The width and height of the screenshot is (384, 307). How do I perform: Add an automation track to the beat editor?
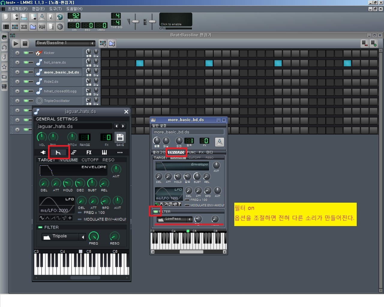pyautogui.click(x=112, y=43)
